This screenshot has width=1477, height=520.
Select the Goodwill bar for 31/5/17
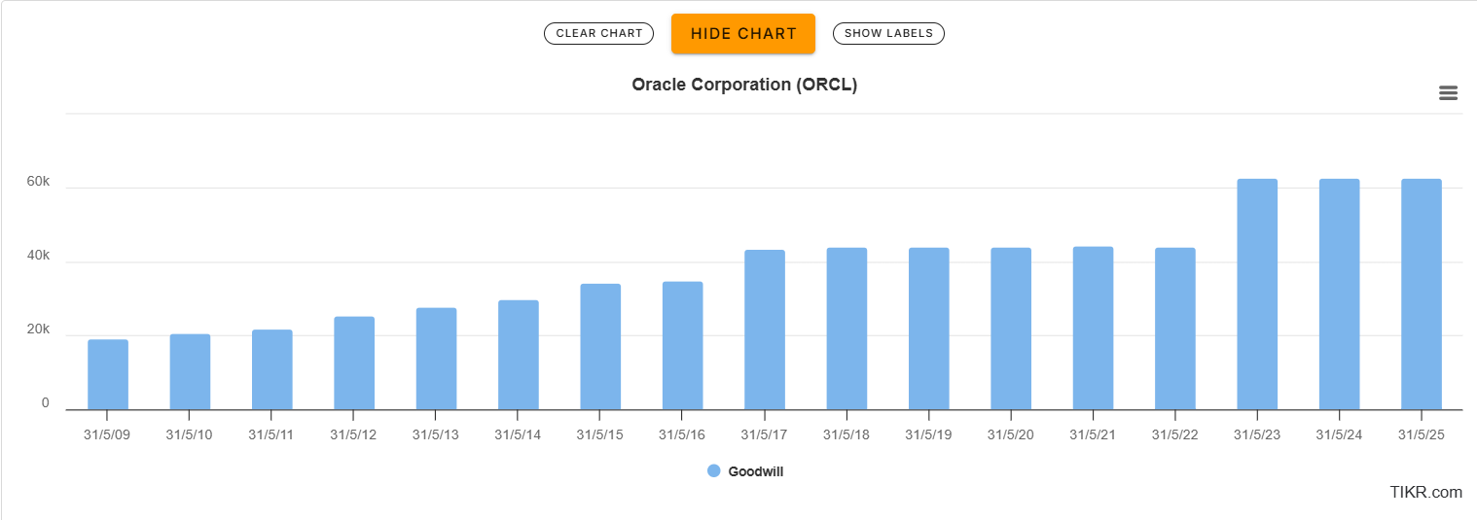tap(765, 329)
